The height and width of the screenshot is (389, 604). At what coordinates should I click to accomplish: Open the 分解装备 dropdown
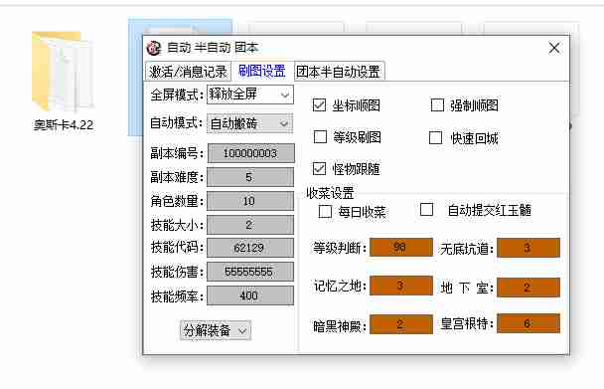coord(216,330)
